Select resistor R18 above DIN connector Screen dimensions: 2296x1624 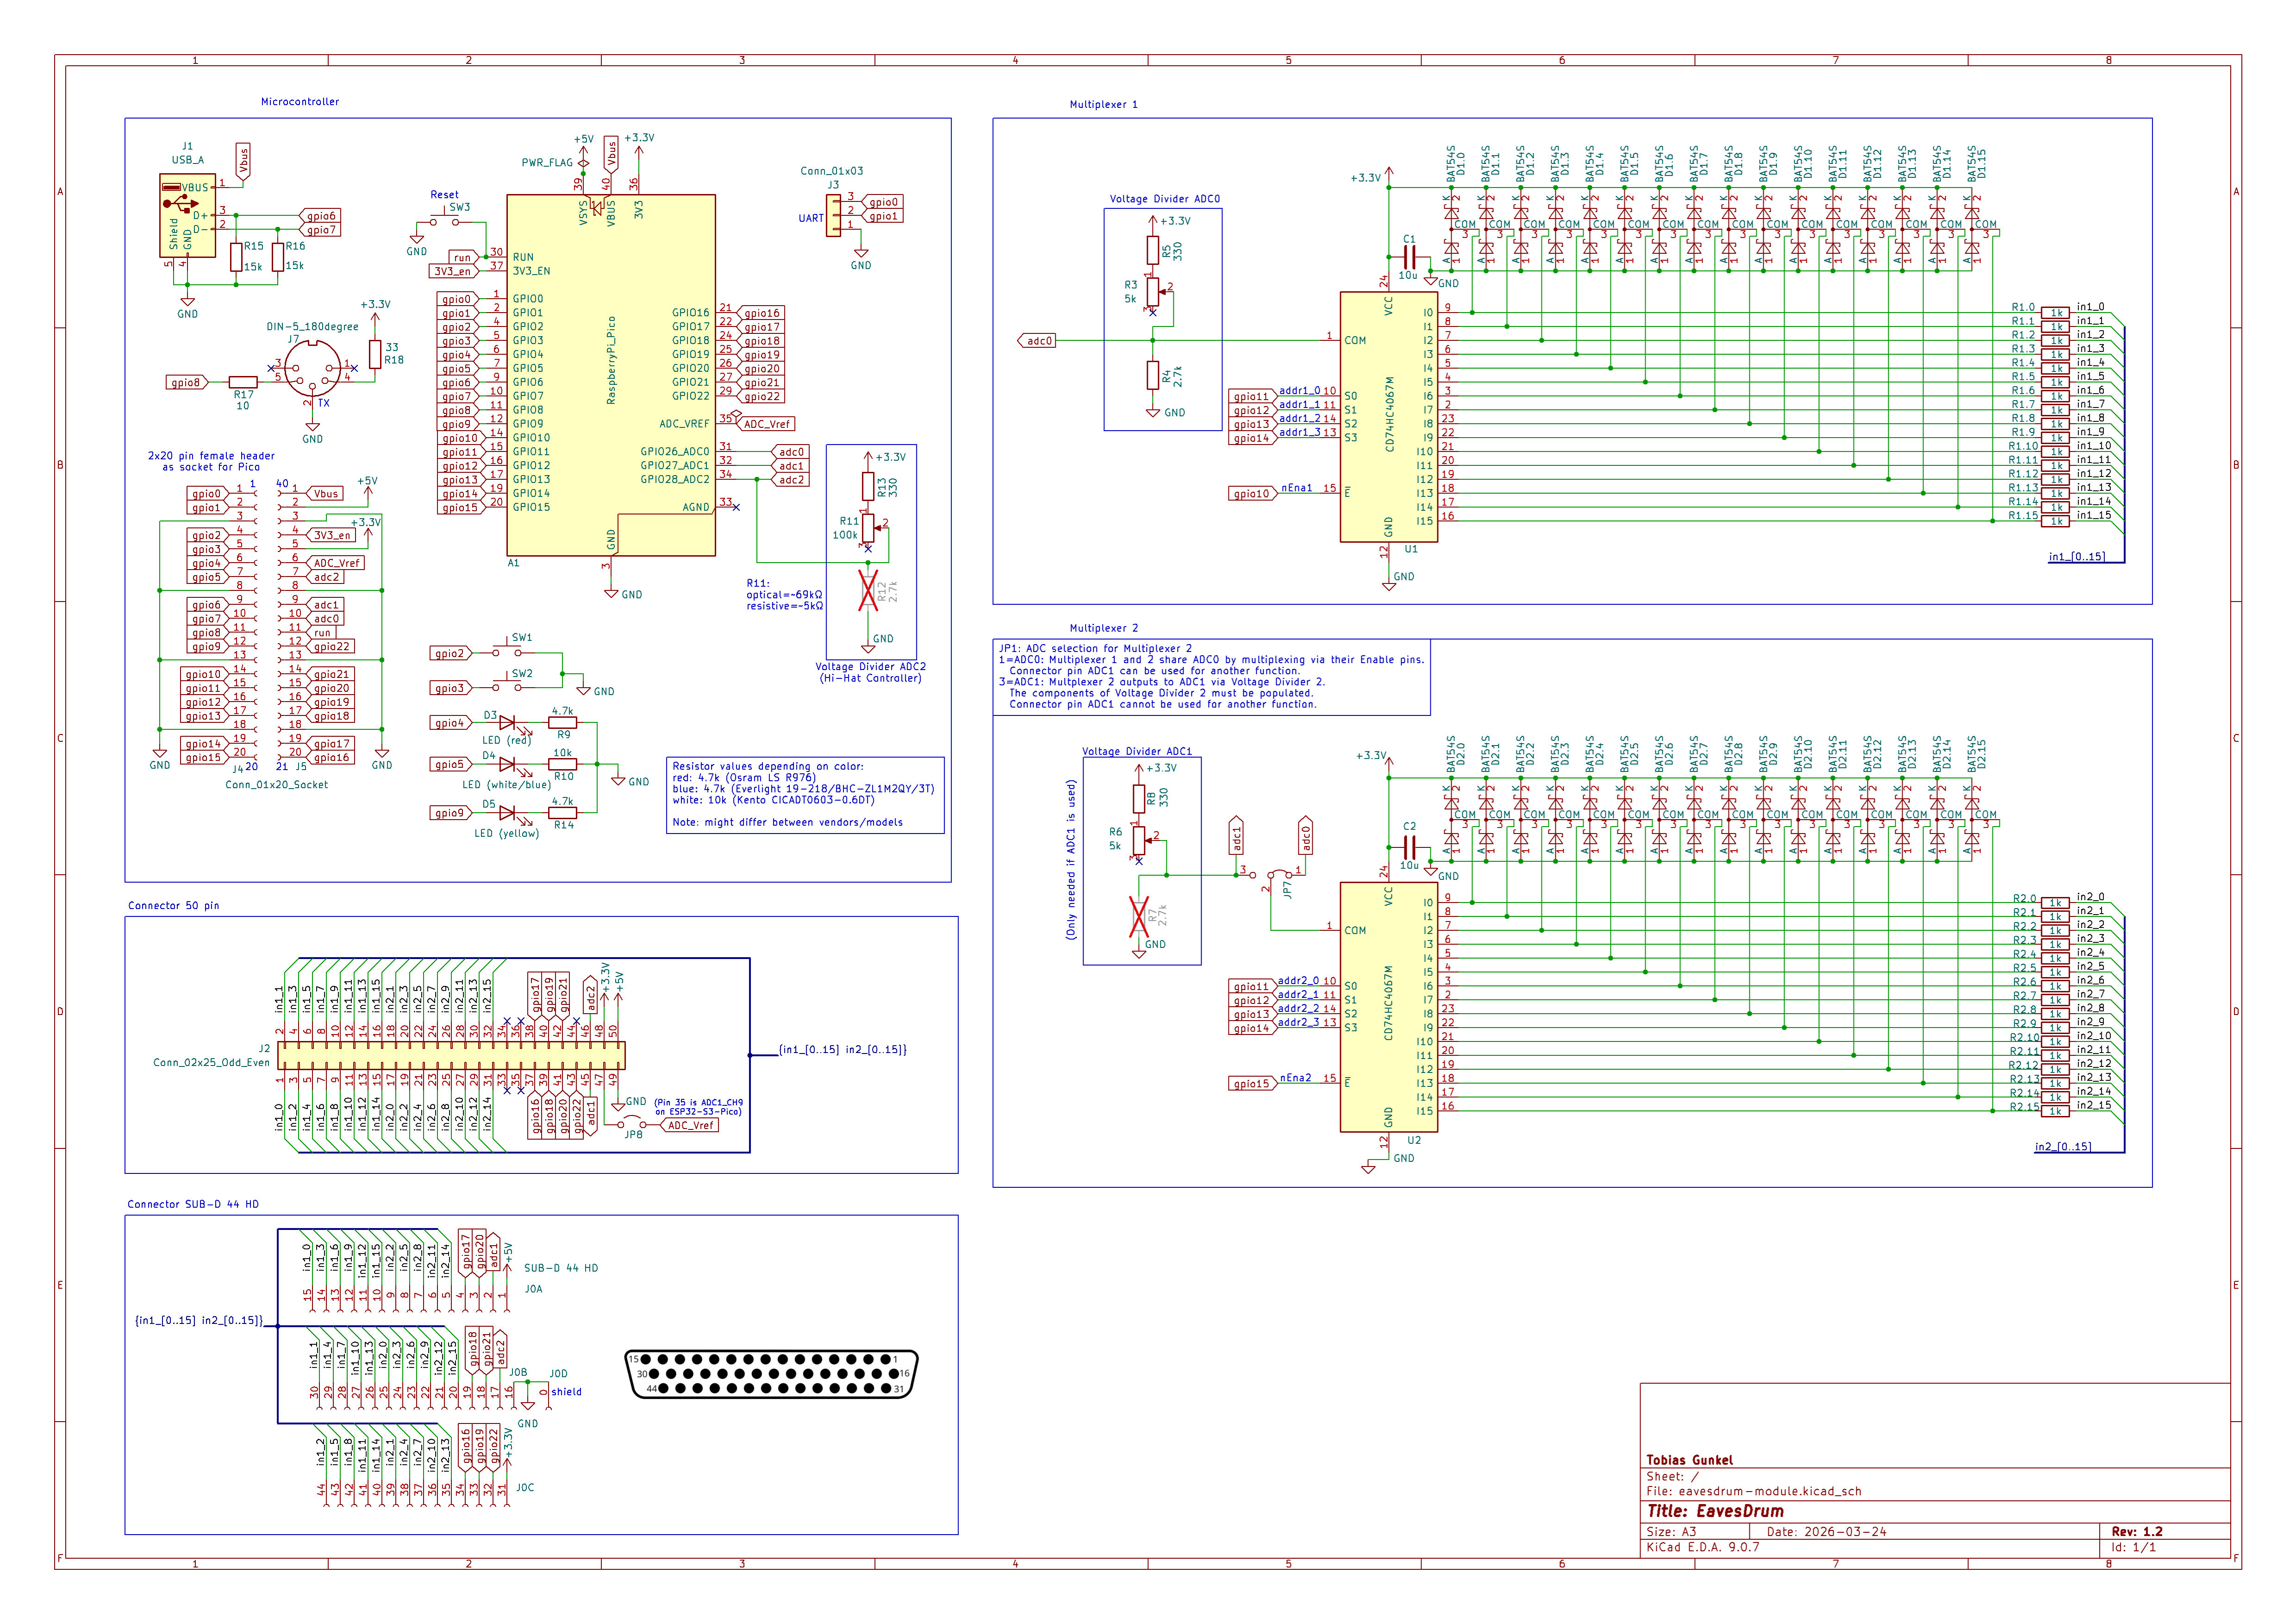(x=375, y=354)
